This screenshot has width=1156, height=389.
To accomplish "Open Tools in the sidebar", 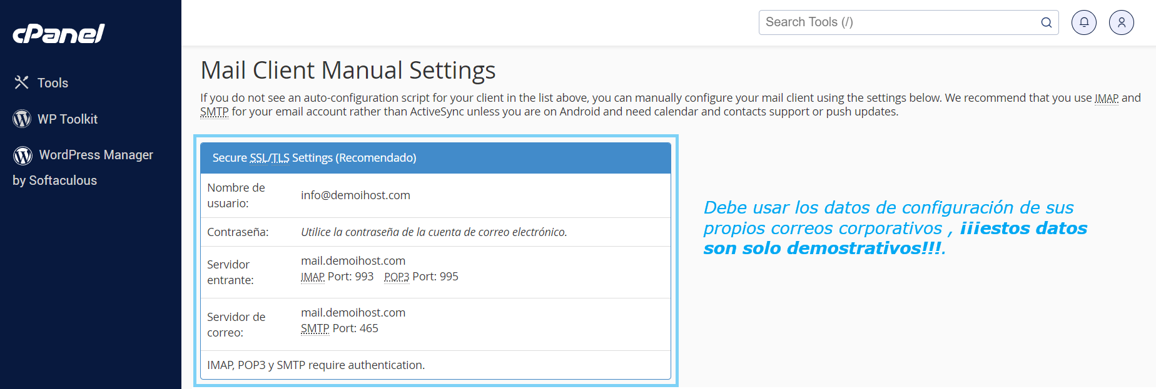I will pos(53,83).
